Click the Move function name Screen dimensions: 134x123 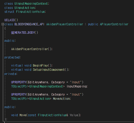click(23, 115)
